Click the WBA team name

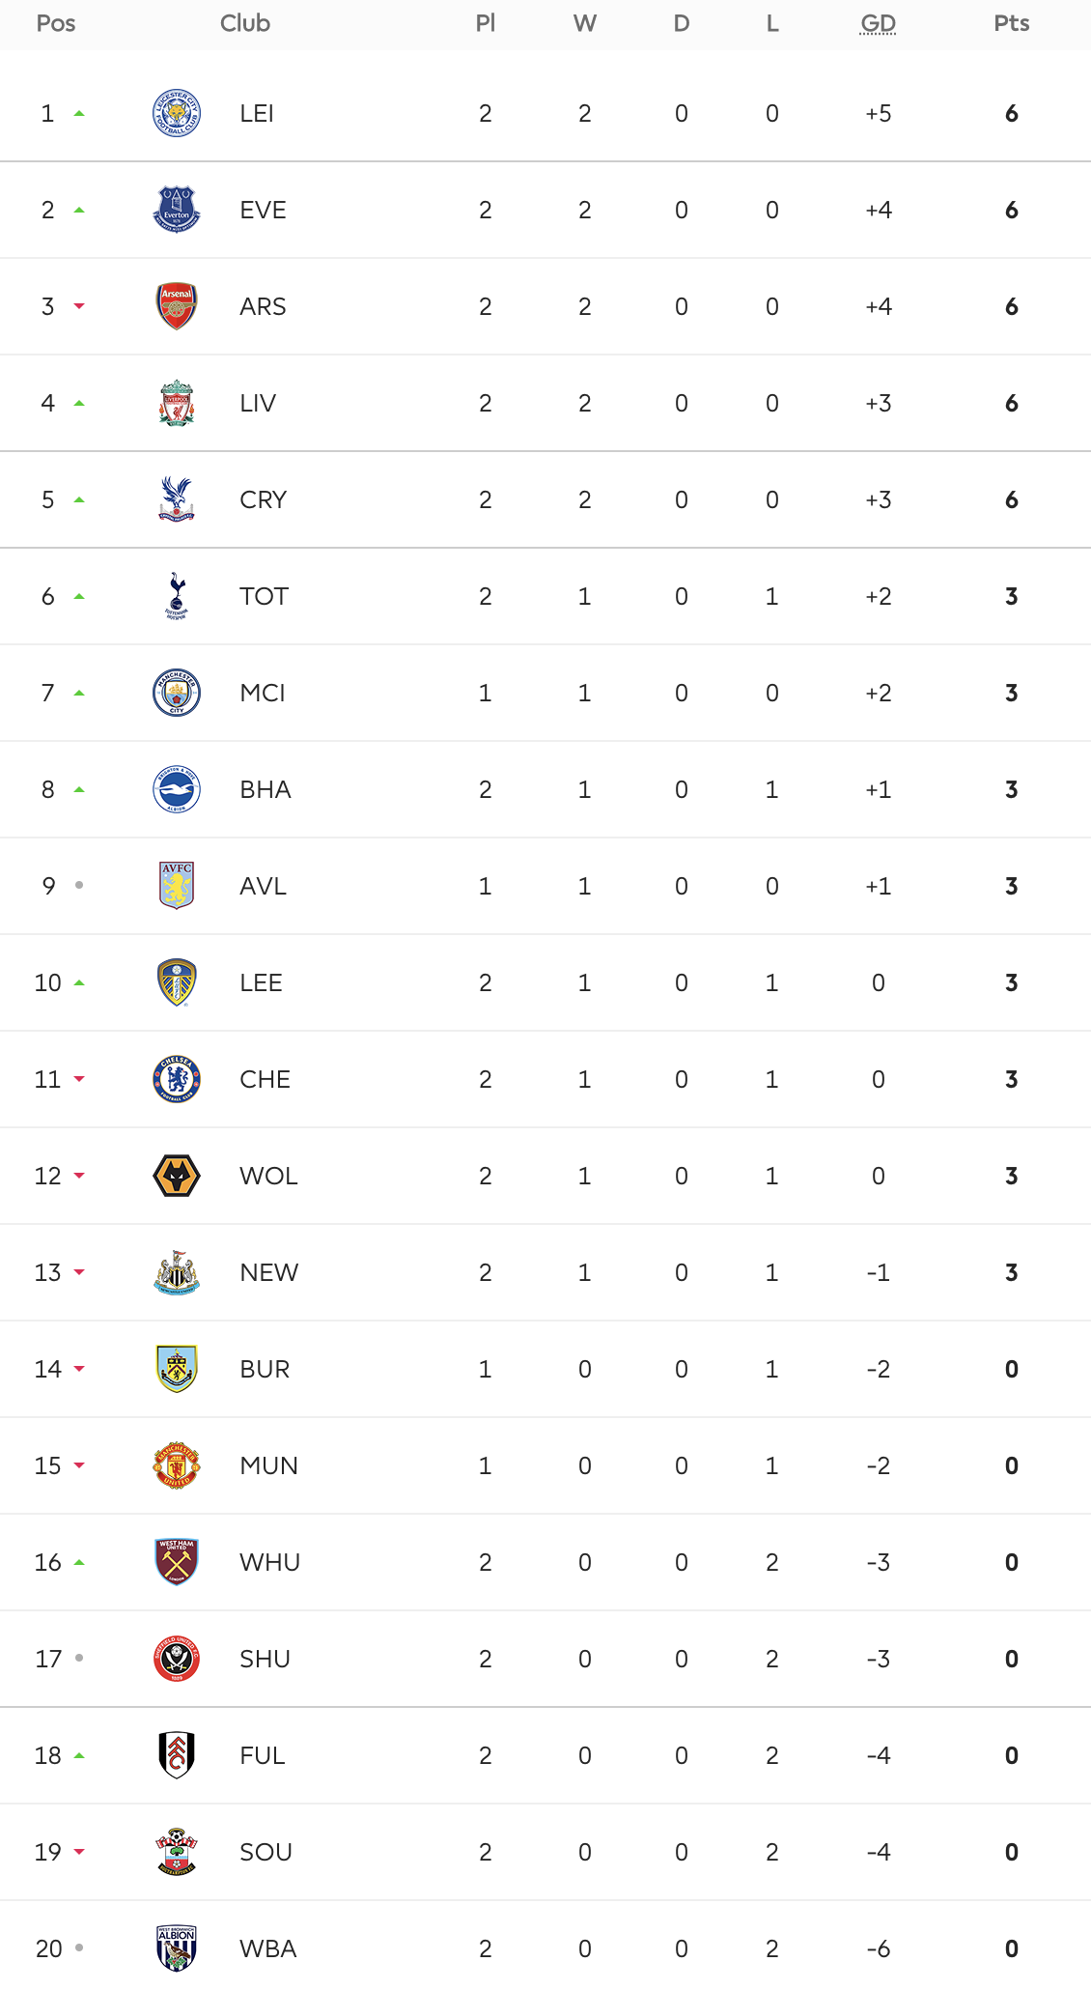(268, 1948)
